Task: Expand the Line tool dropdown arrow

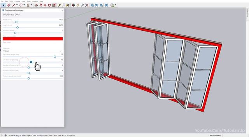Action: tap(17, 5)
